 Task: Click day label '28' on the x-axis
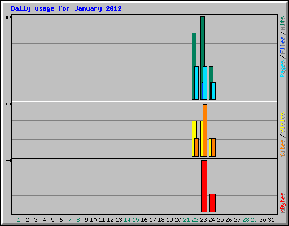pos(246,220)
